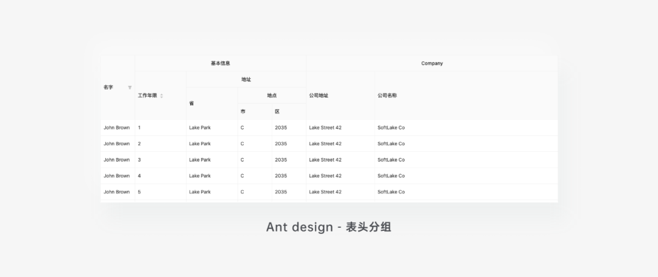Click Lake Park in the 工作年限 2 row
The width and height of the screenshot is (658, 277).
click(200, 143)
